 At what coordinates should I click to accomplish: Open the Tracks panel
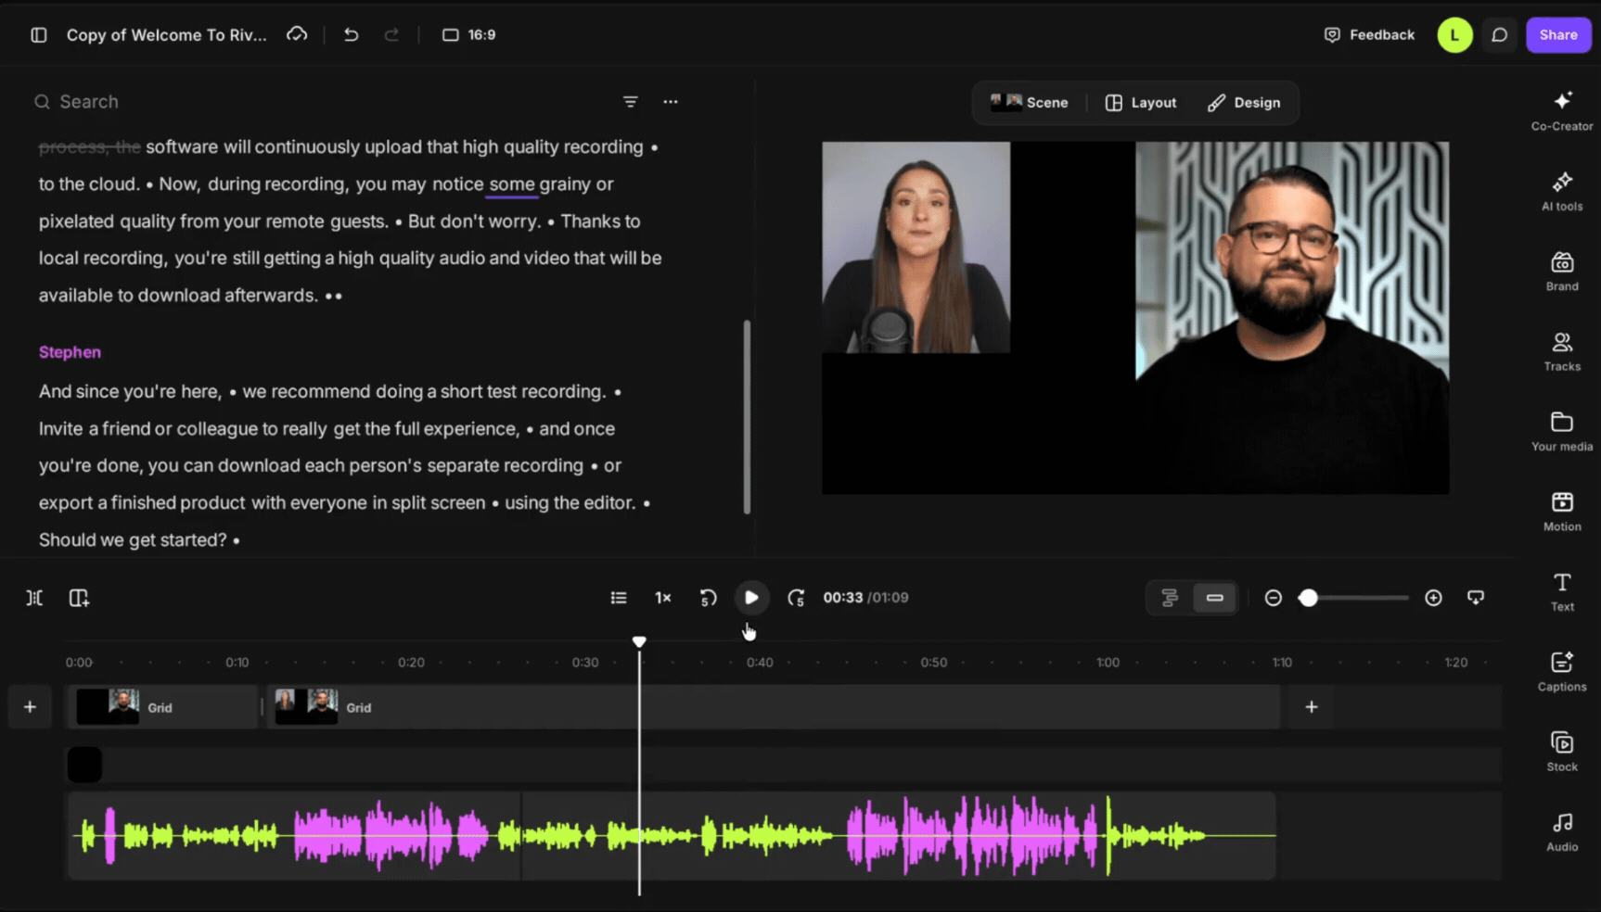click(1562, 352)
